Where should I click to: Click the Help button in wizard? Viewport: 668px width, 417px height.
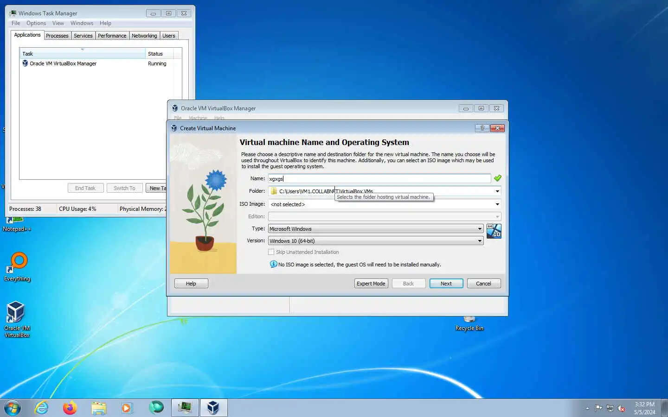coord(191,284)
